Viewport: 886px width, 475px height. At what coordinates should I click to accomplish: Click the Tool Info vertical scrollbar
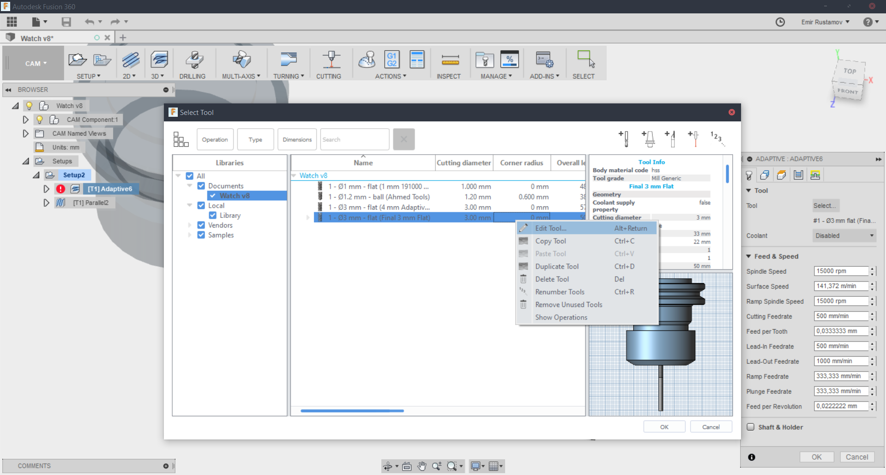pos(727,174)
